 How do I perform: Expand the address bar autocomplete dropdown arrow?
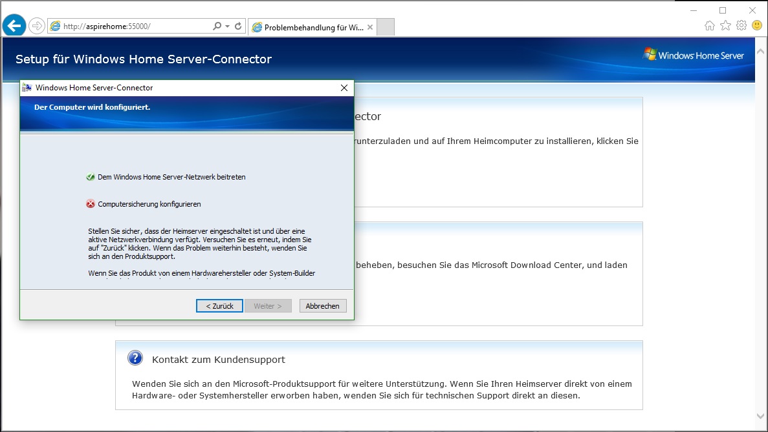227,26
